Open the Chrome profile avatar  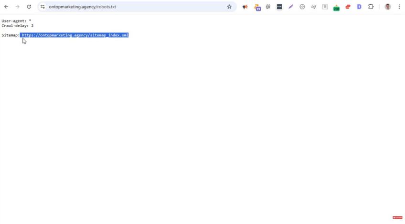388,7
